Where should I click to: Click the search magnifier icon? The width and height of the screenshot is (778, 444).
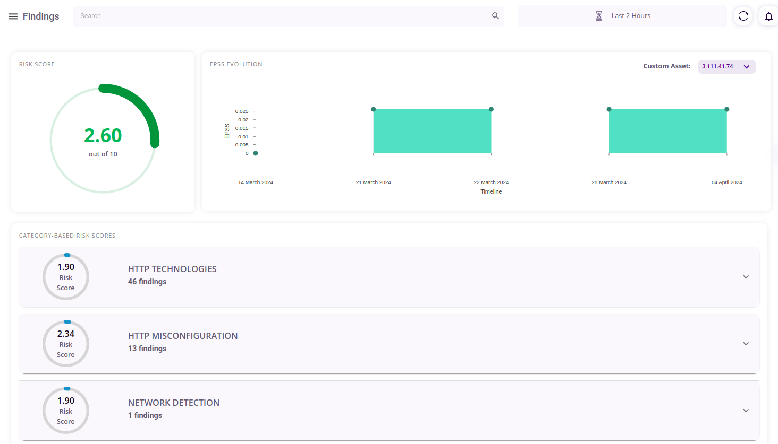click(495, 16)
